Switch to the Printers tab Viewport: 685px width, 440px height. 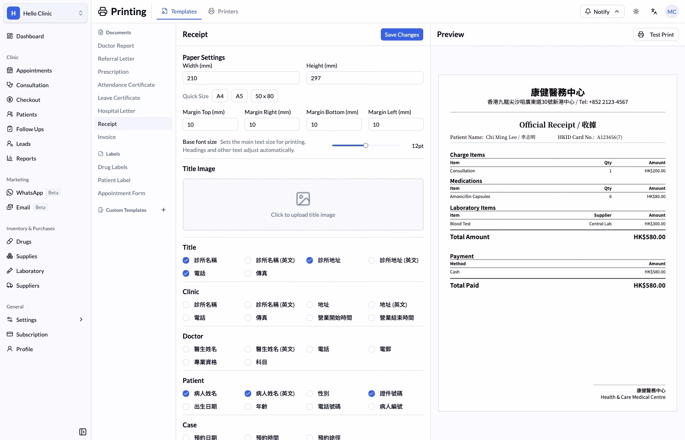tap(223, 11)
